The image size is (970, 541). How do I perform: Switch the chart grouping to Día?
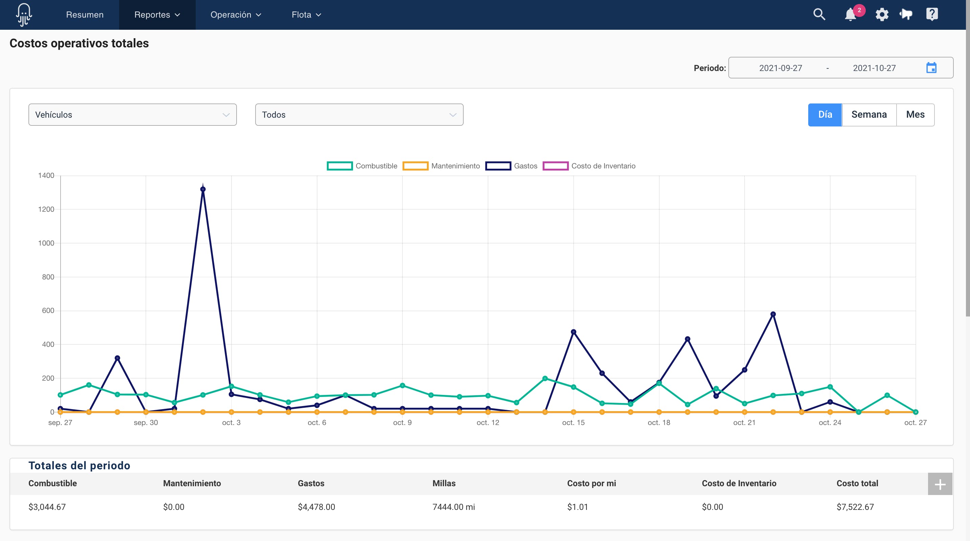(825, 115)
